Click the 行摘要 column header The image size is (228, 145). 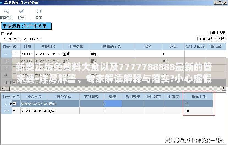click(174, 96)
